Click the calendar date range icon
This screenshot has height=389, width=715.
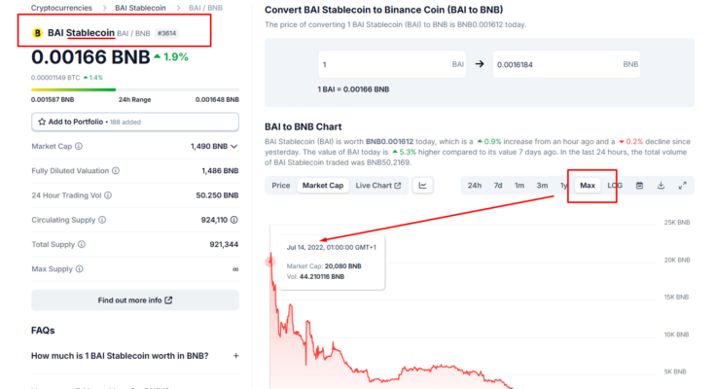tap(639, 185)
